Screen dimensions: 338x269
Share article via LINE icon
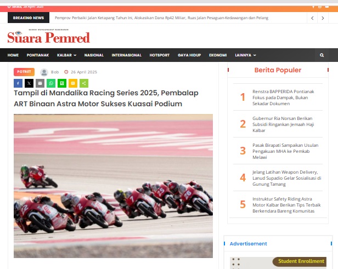pyautogui.click(x=62, y=83)
